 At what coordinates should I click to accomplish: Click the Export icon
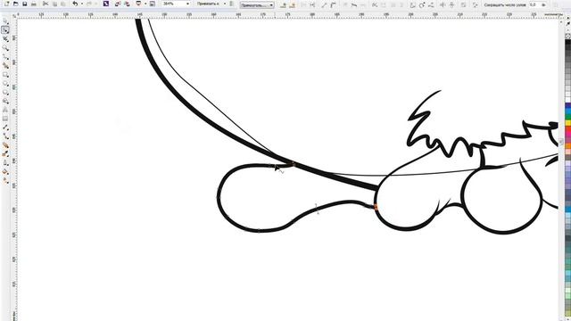point(127,4)
